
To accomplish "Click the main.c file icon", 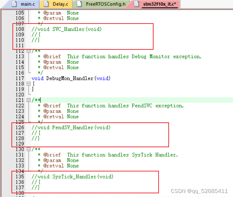I will point(14,4).
